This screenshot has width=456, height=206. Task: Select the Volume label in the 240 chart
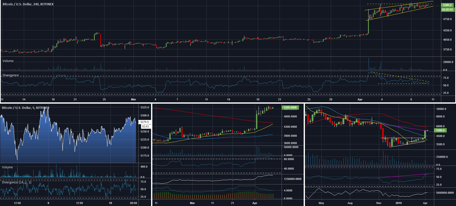point(8,61)
